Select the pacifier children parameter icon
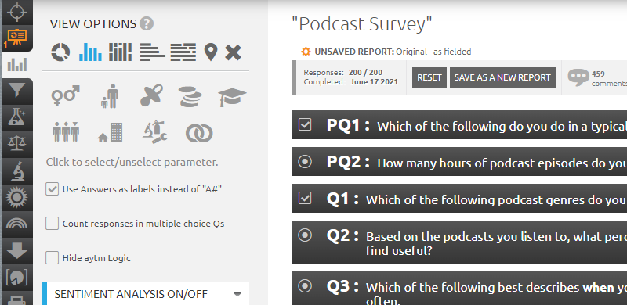Image resolution: width=627 pixels, height=305 pixels. click(x=151, y=95)
